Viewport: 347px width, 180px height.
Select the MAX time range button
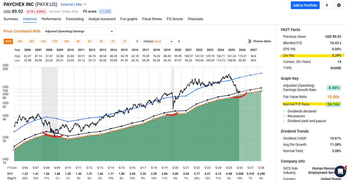[x=8, y=41]
